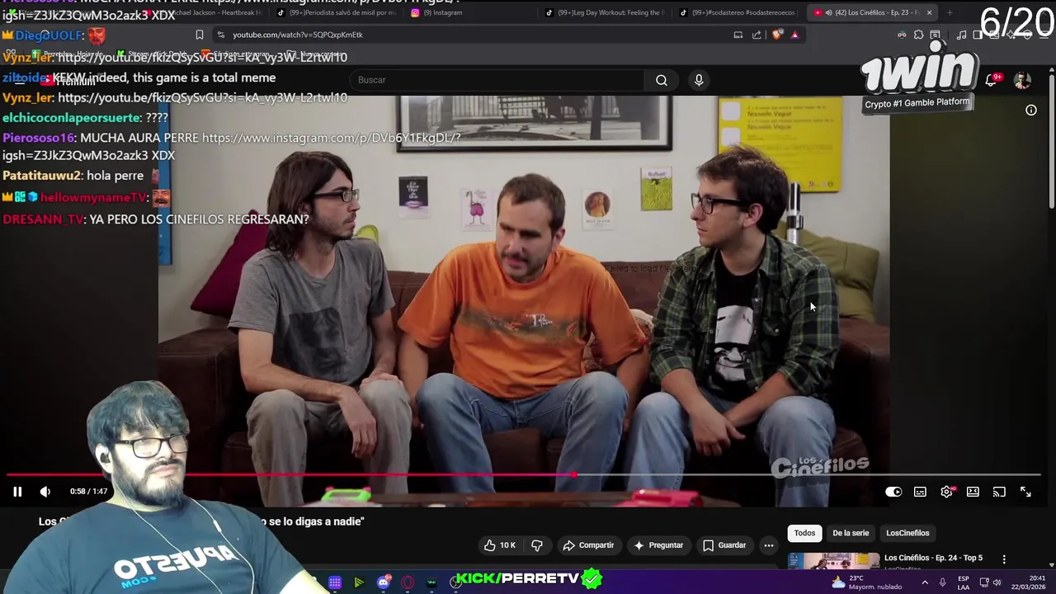Image resolution: width=1056 pixels, height=594 pixels.
Task: Open the player settings gear
Action: [x=946, y=492]
